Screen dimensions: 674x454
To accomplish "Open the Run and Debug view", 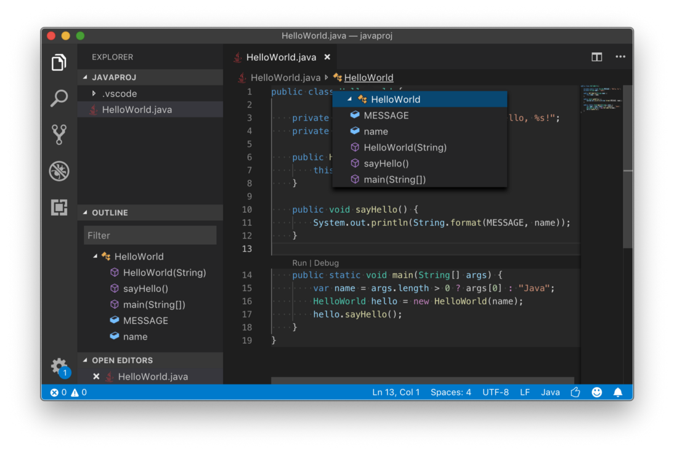I will pyautogui.click(x=59, y=171).
